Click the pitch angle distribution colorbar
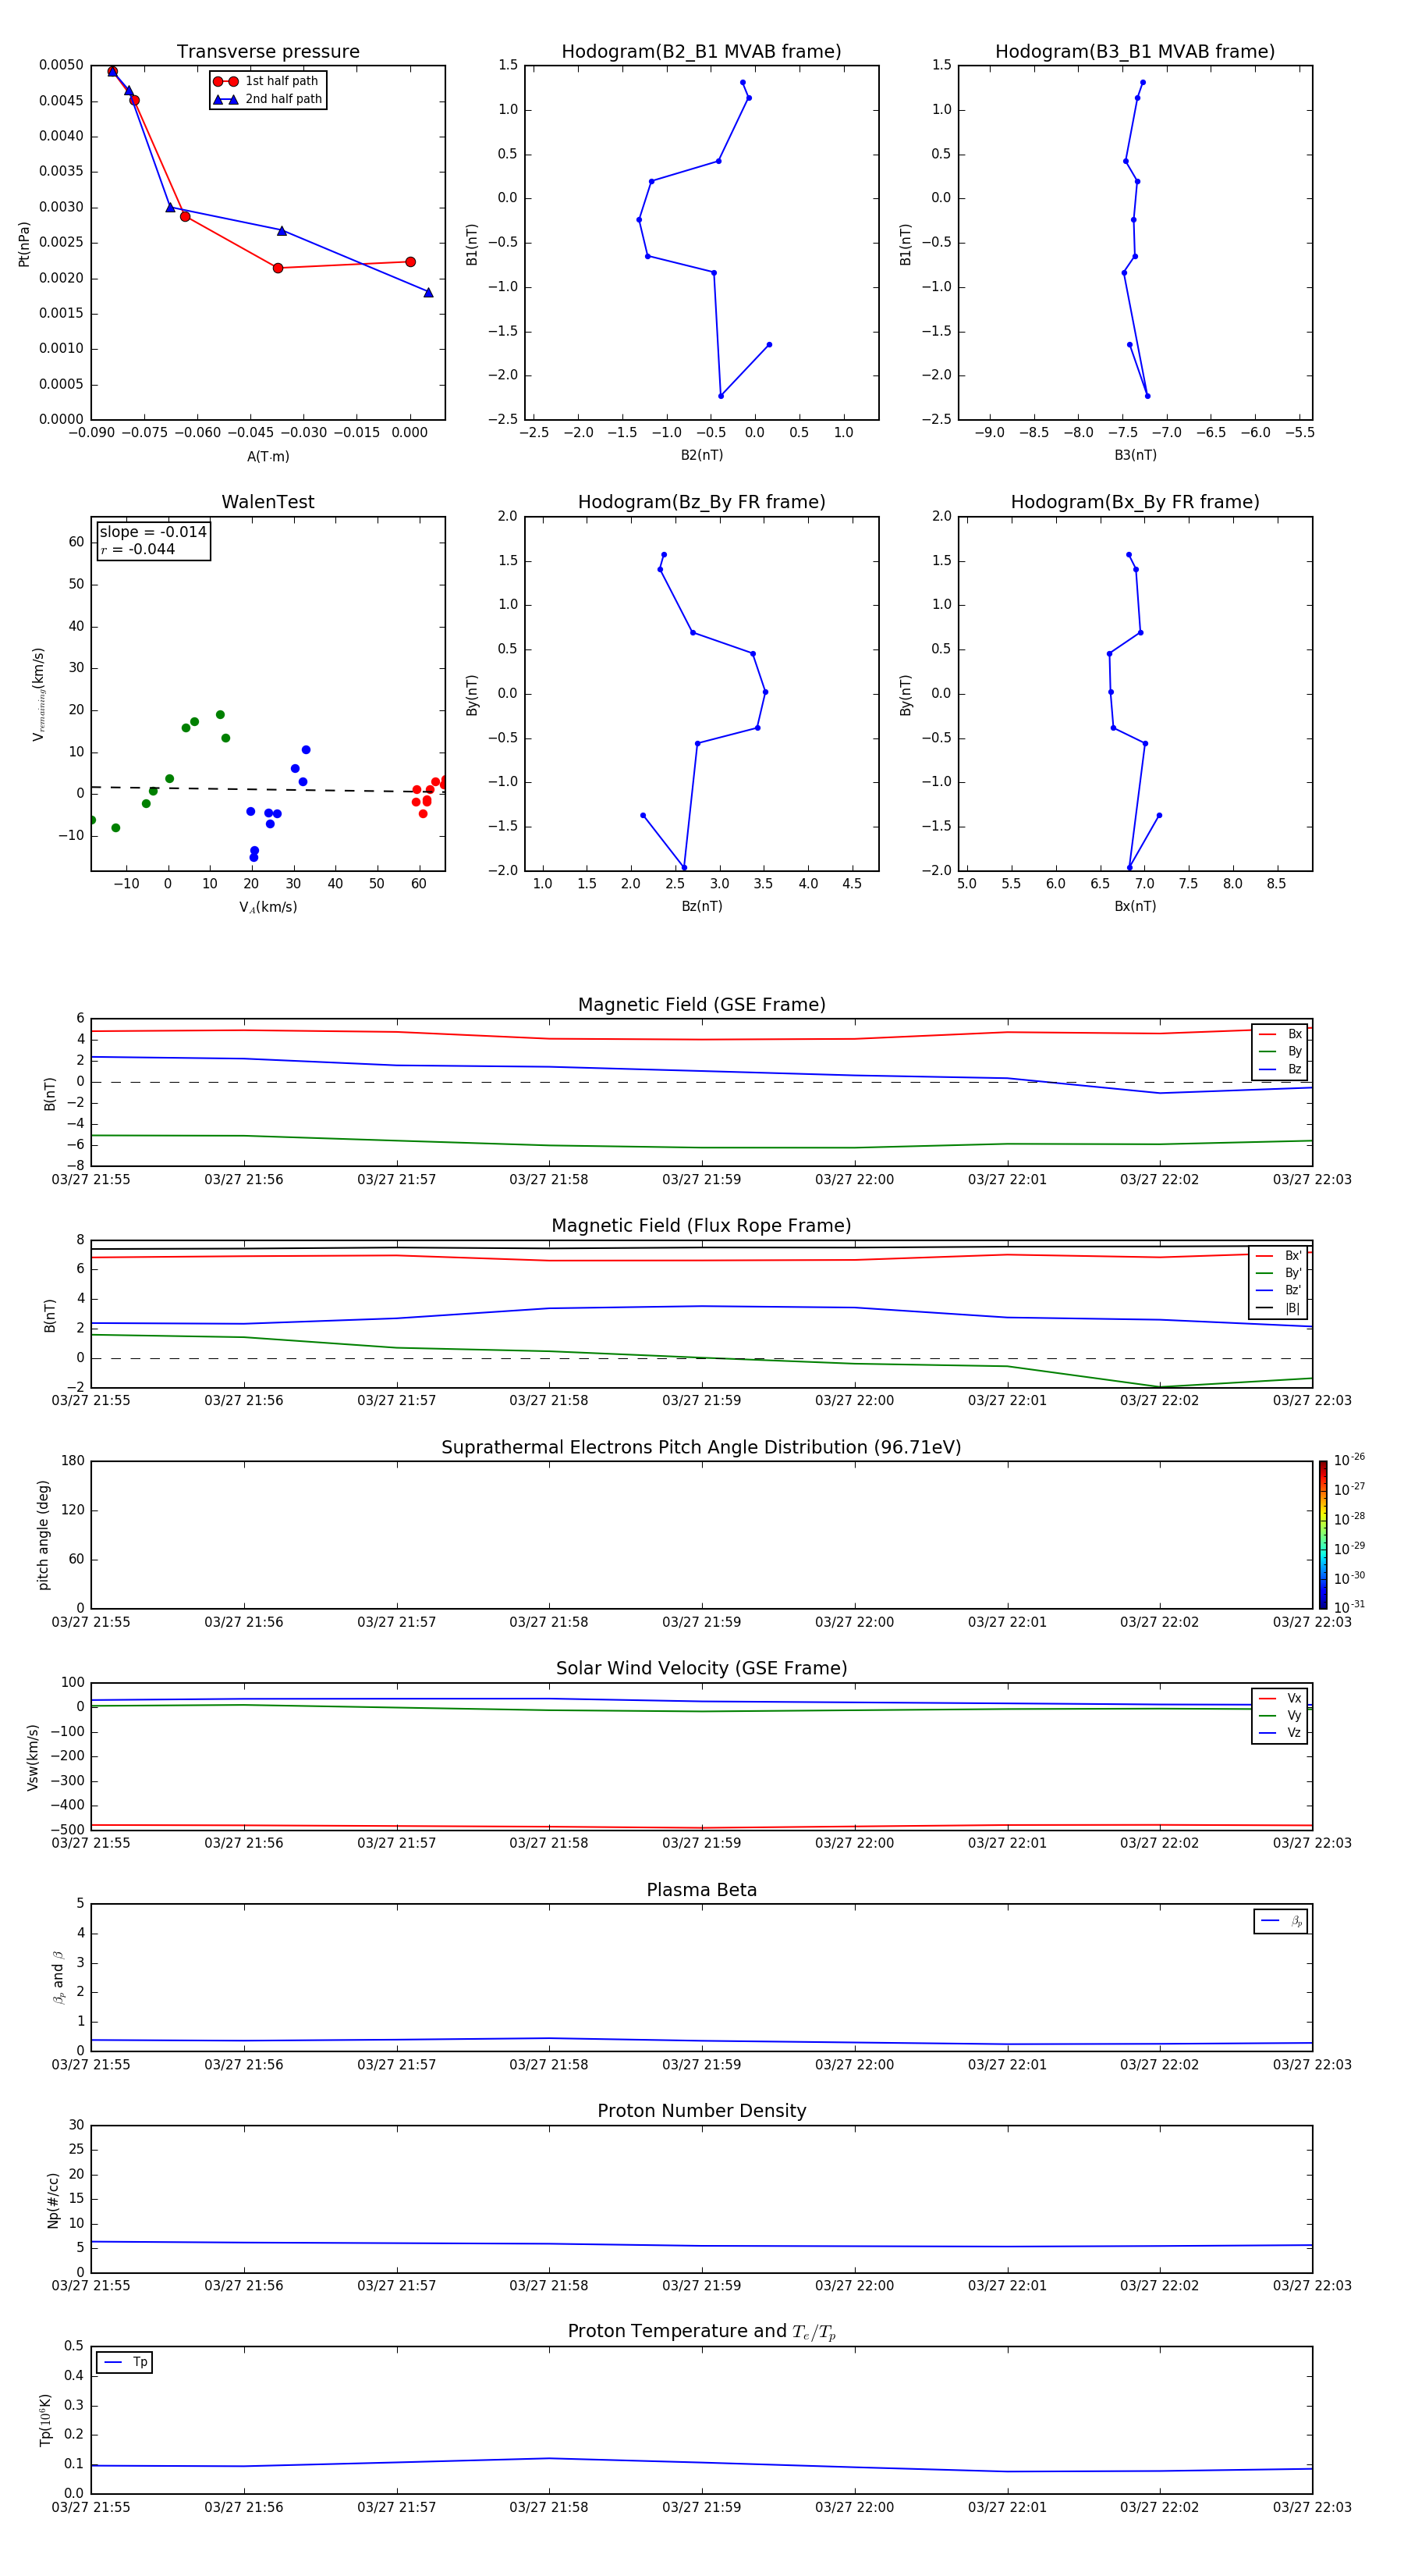 coord(1323,1535)
